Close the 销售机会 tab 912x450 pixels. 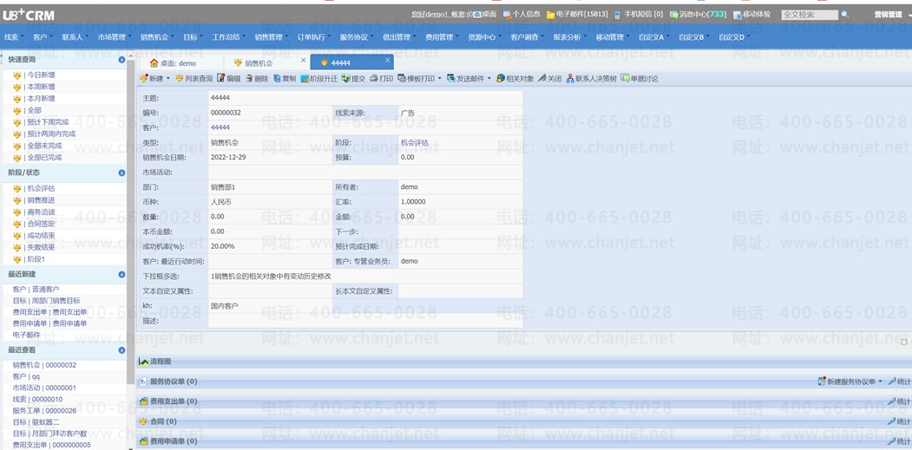303,60
